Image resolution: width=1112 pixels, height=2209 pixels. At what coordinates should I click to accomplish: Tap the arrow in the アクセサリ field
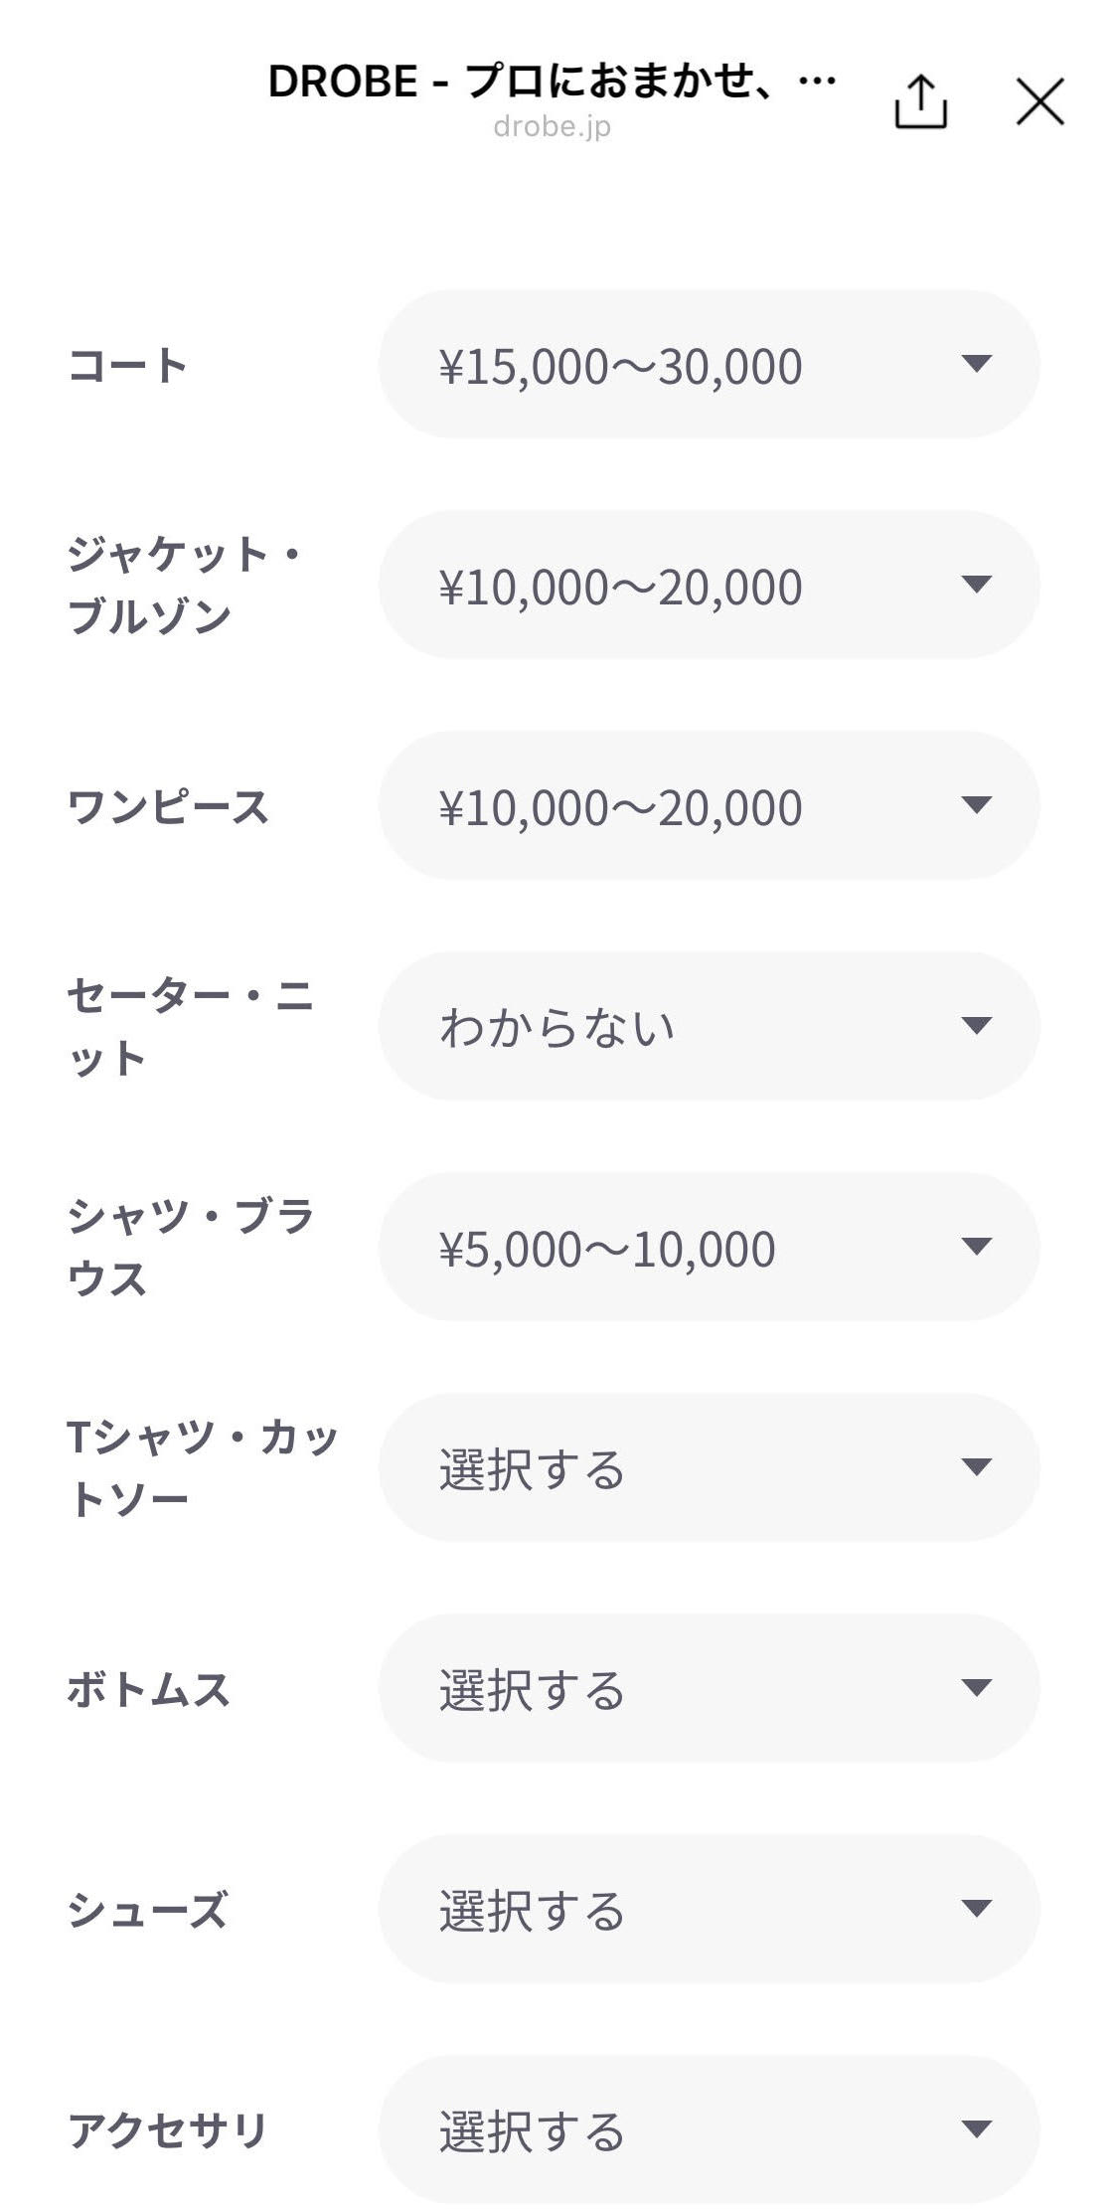977,2129
